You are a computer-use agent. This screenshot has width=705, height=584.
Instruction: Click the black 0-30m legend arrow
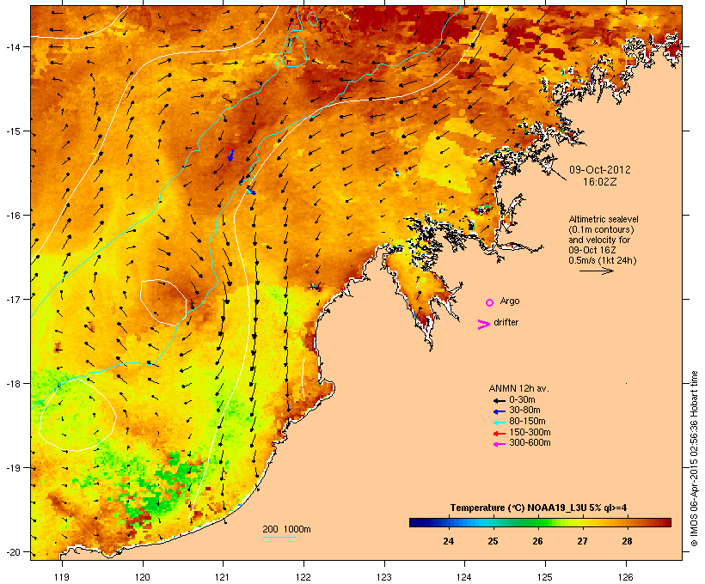click(x=499, y=400)
